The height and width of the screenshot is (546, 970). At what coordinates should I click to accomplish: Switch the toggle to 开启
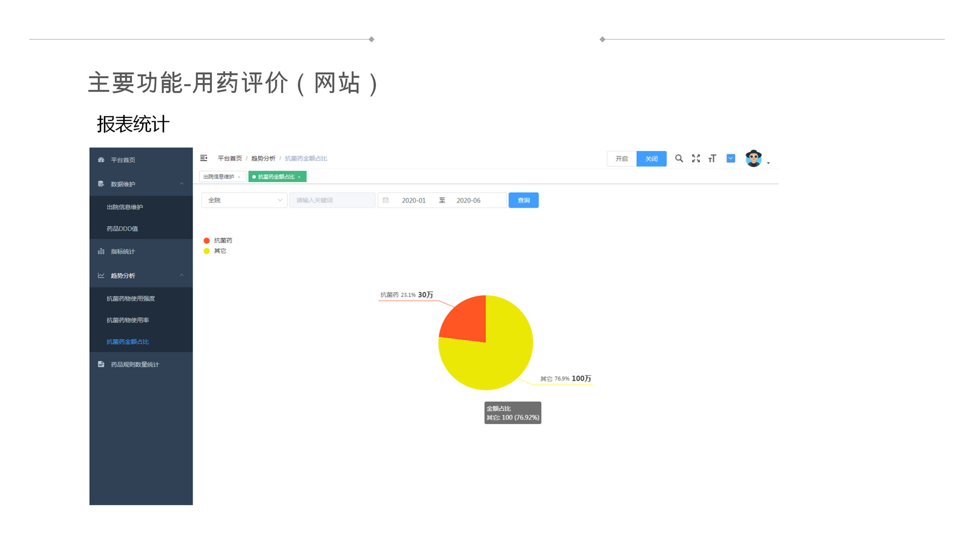click(x=622, y=159)
